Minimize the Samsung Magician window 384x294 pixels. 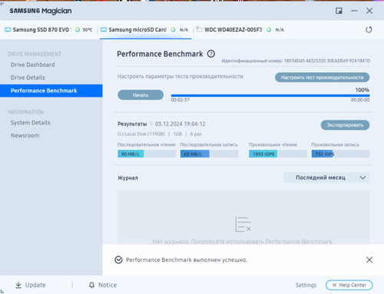354,11
